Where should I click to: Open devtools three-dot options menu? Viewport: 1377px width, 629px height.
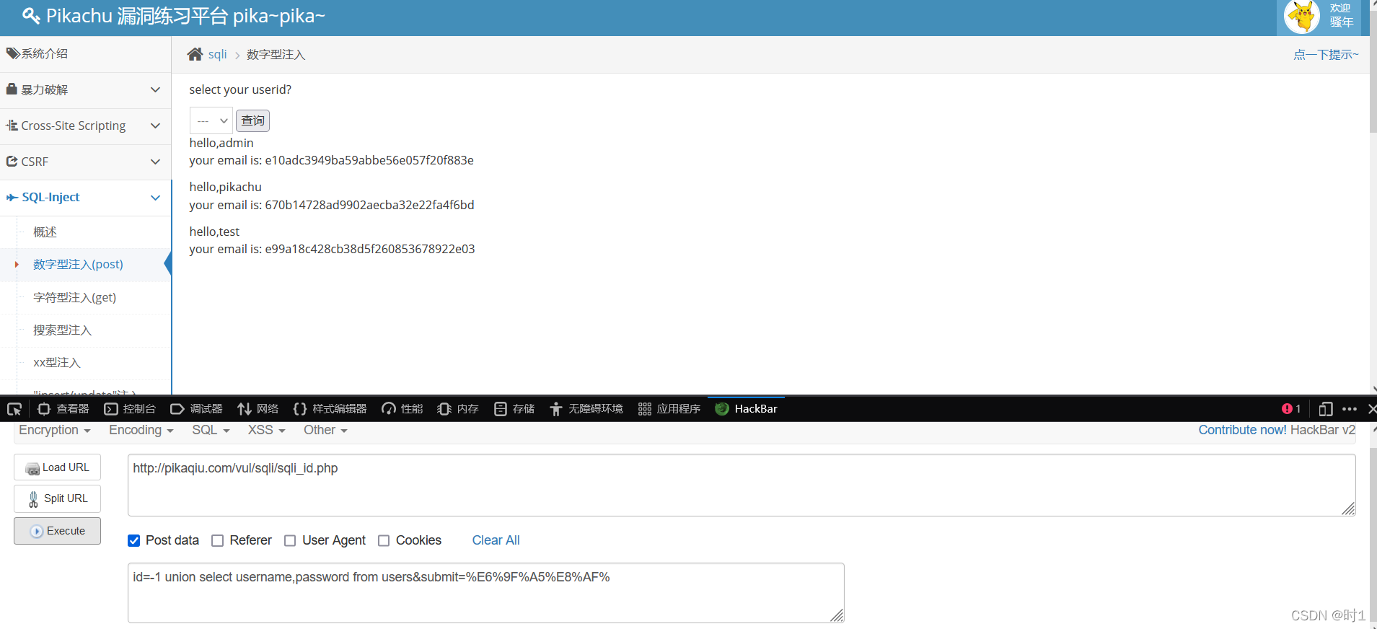coord(1350,409)
